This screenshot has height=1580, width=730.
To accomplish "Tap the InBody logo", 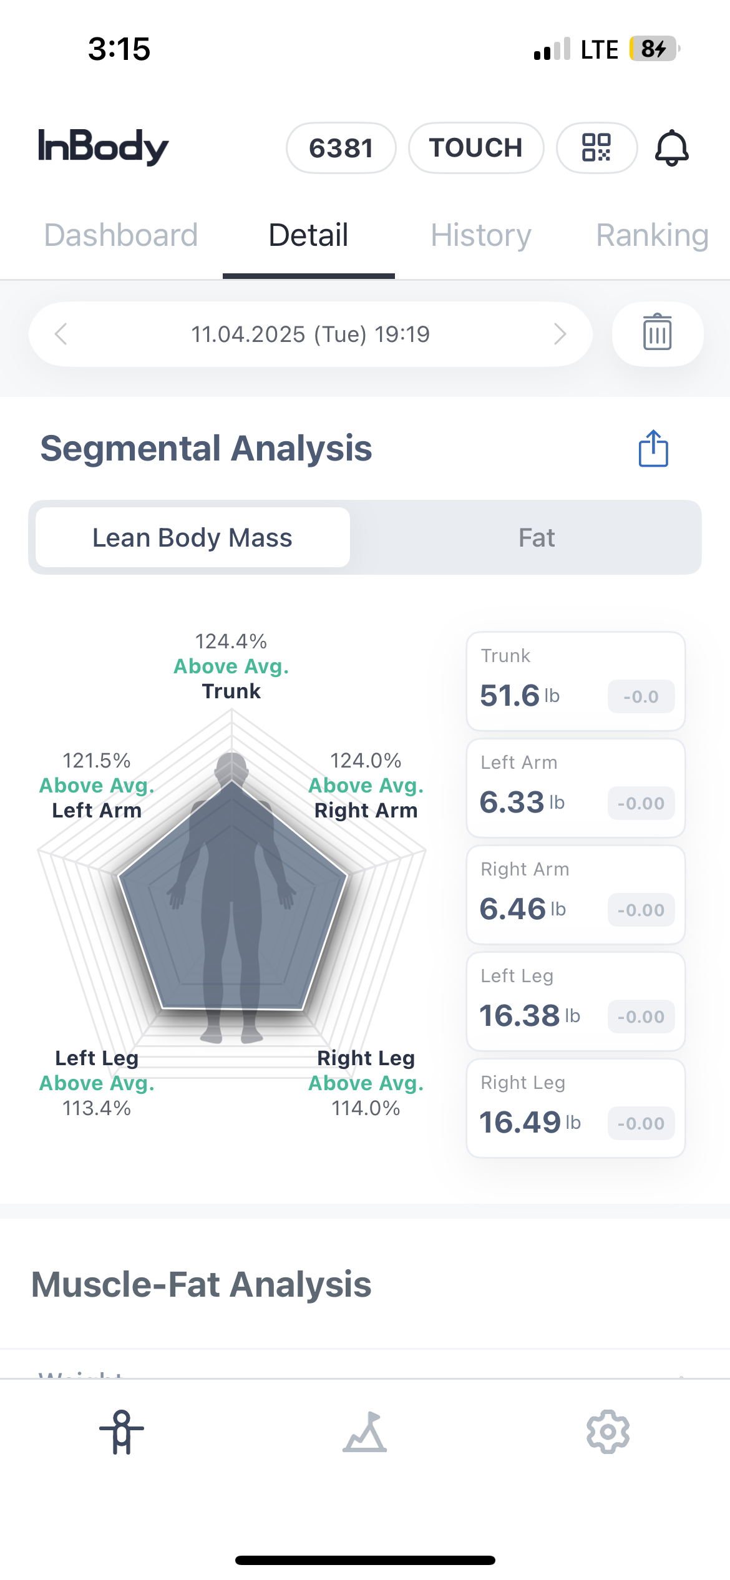I will coord(104,147).
